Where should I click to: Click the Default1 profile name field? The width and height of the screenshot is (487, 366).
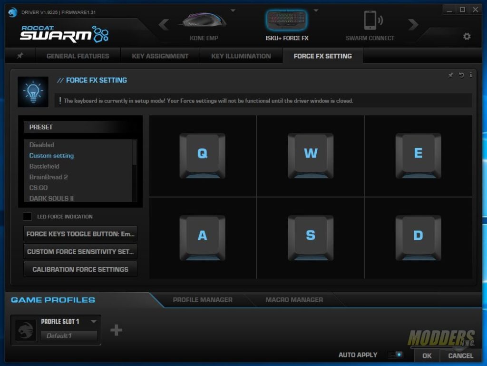[69, 336]
